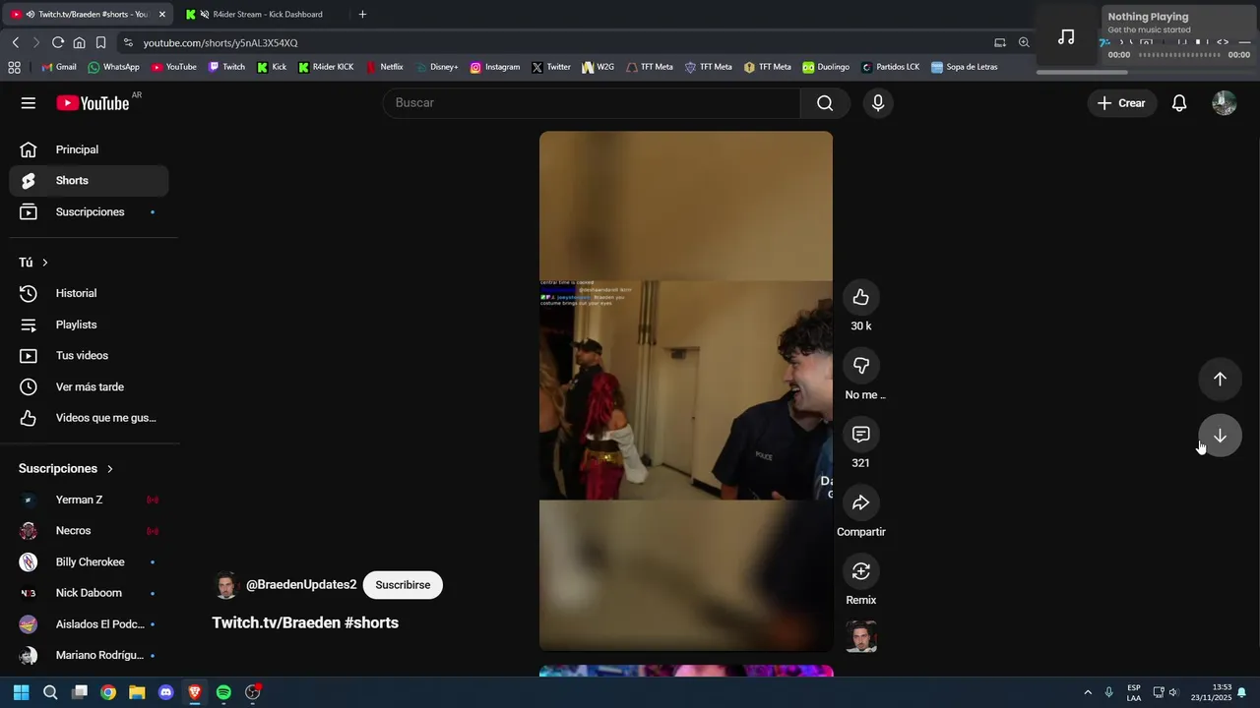This screenshot has height=708, width=1260.
Task: Start voice search with the microphone icon
Action: click(878, 103)
